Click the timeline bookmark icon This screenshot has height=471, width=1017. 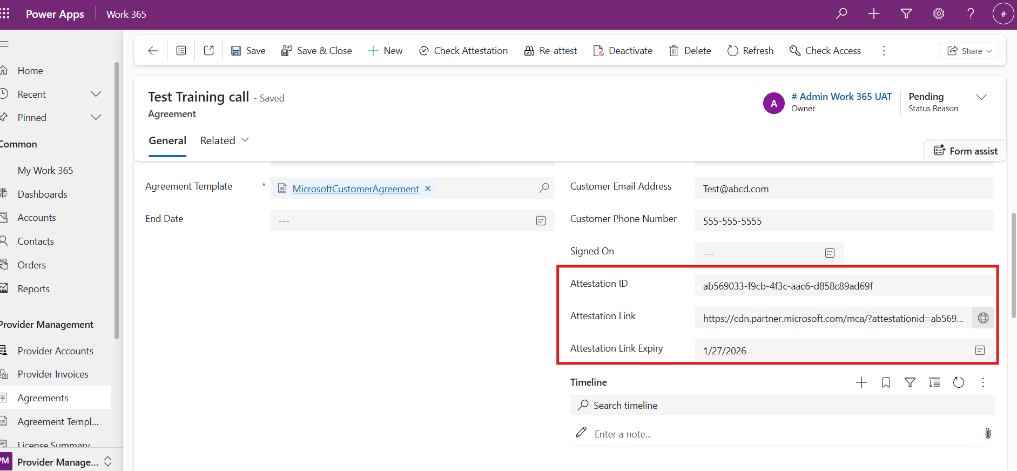point(886,382)
